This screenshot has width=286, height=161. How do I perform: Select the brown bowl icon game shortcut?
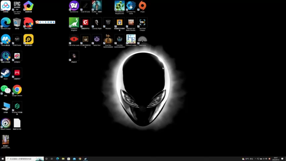point(85,41)
